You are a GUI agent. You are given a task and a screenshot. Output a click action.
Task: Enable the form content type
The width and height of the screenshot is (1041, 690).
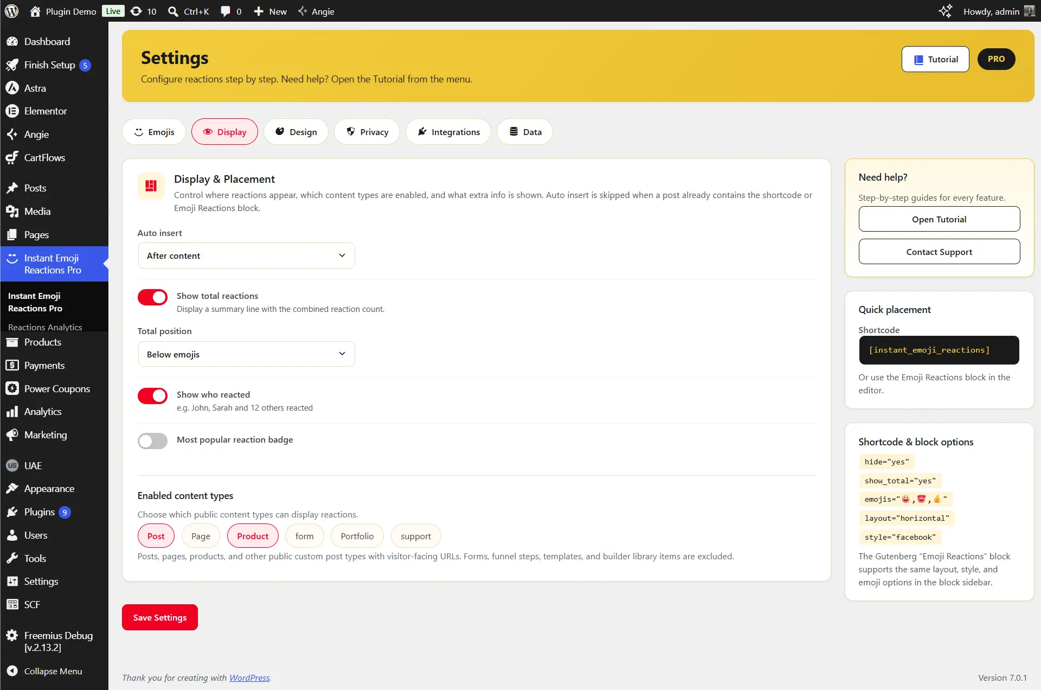(304, 536)
